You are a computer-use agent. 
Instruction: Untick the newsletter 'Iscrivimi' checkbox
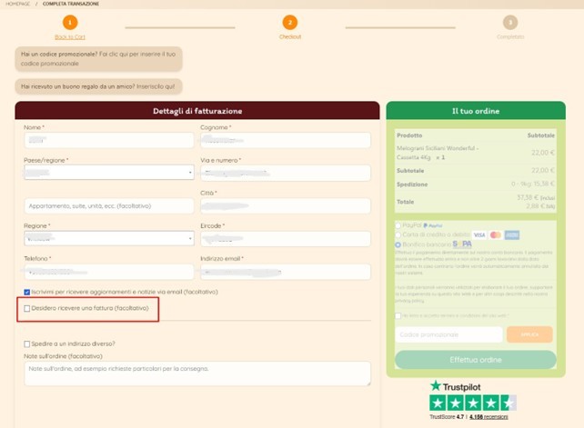[x=27, y=292]
